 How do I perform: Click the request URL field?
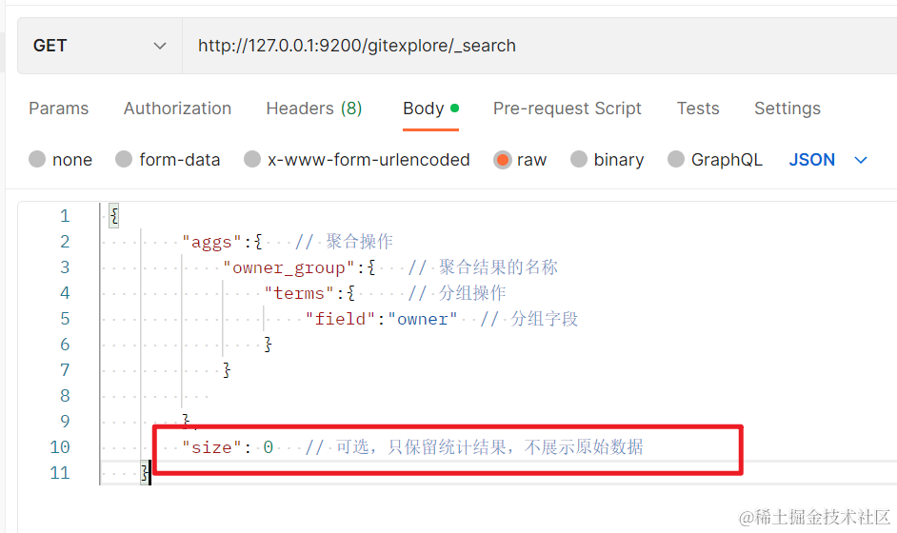(540, 46)
